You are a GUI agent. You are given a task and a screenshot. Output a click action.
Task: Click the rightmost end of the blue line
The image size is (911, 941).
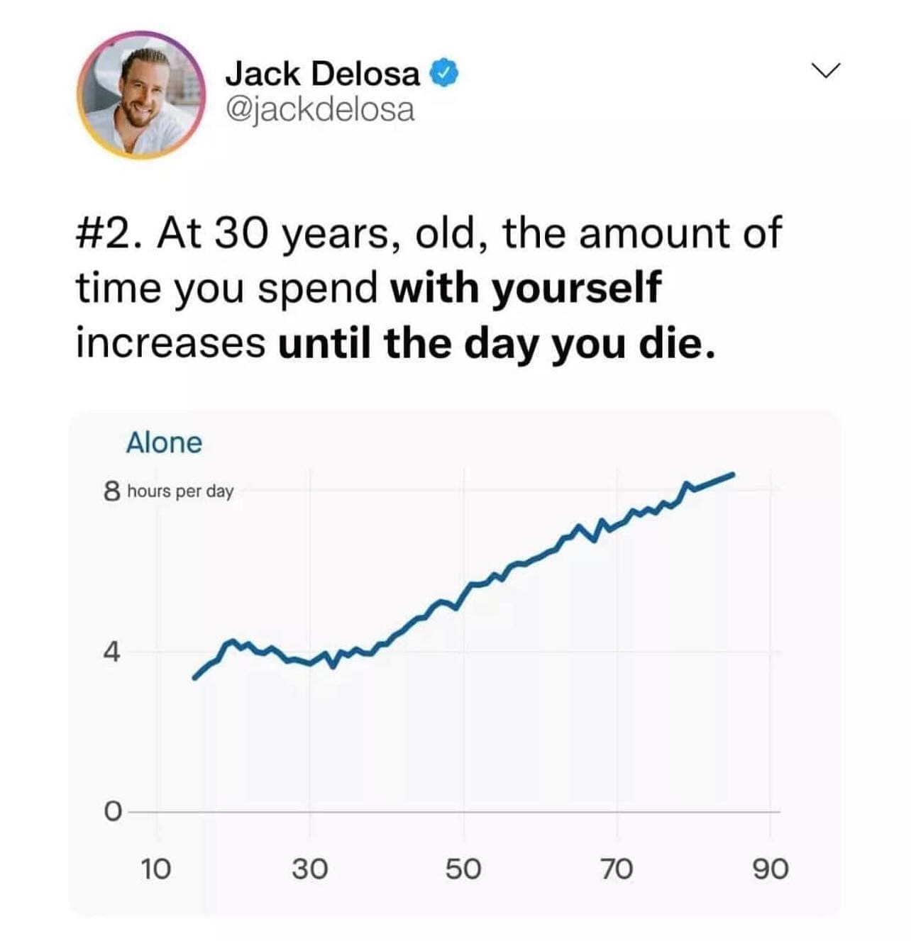[732, 474]
